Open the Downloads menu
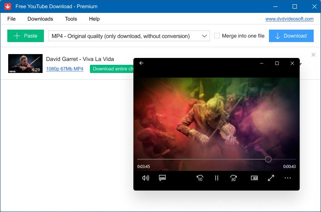The height and width of the screenshot is (212, 321). (x=40, y=19)
